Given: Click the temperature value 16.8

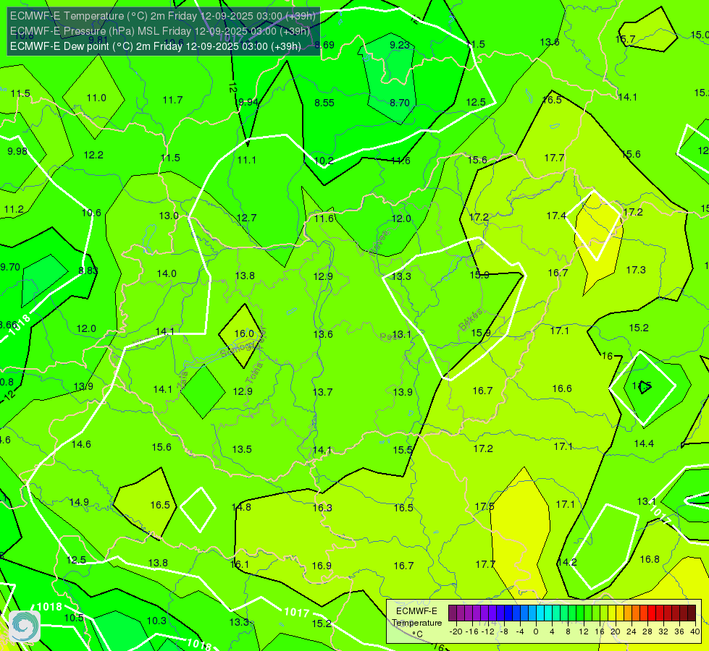Looking at the screenshot, I should [650, 559].
